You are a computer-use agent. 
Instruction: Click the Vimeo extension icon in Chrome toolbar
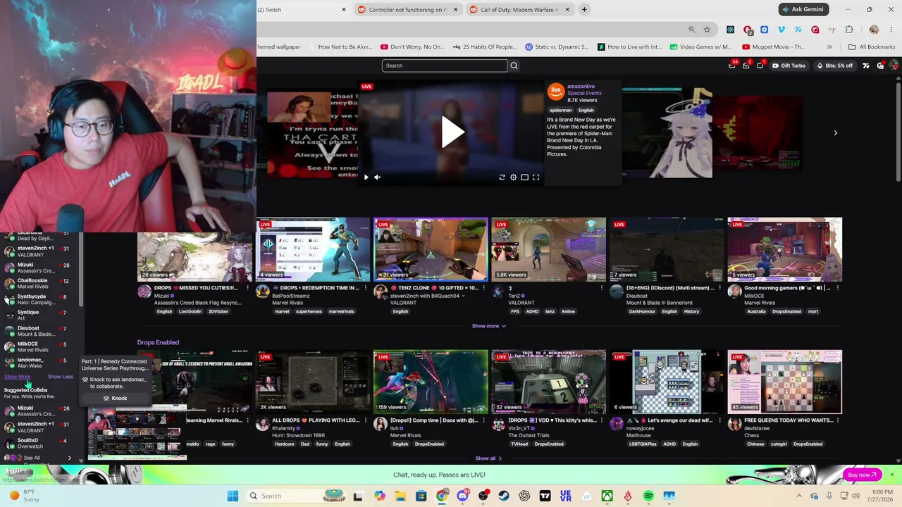[x=781, y=30]
